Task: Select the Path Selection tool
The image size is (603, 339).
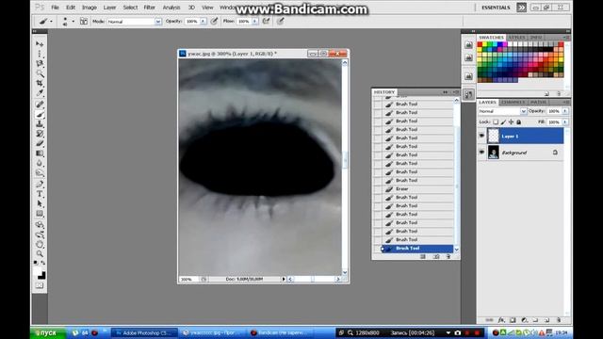Action: pyautogui.click(x=40, y=203)
